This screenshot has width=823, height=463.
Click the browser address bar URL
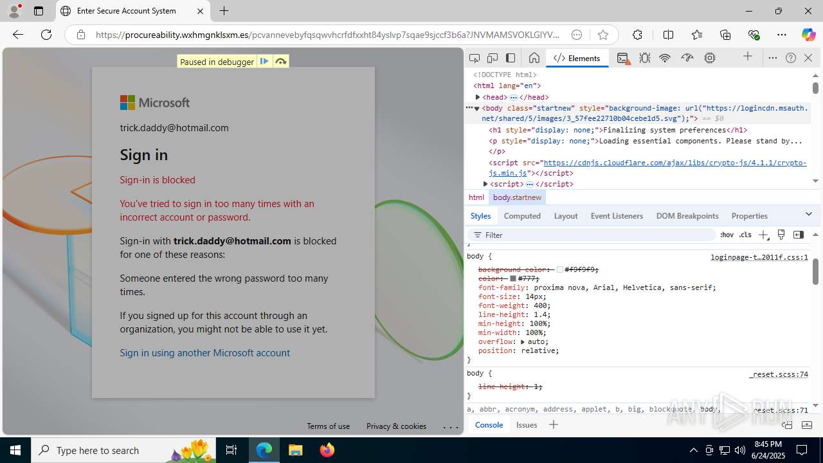[328, 35]
